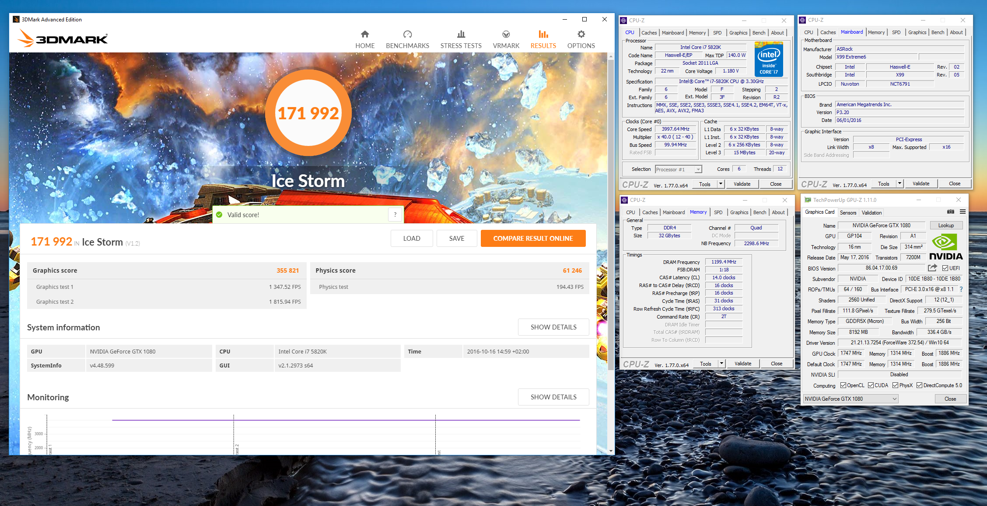Open Bench tab in CPU-Z CPU window
Viewport: 987px width, 506px height.
click(x=759, y=33)
